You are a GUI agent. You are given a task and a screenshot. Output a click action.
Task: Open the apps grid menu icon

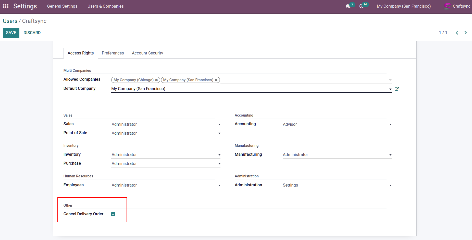tap(6, 6)
